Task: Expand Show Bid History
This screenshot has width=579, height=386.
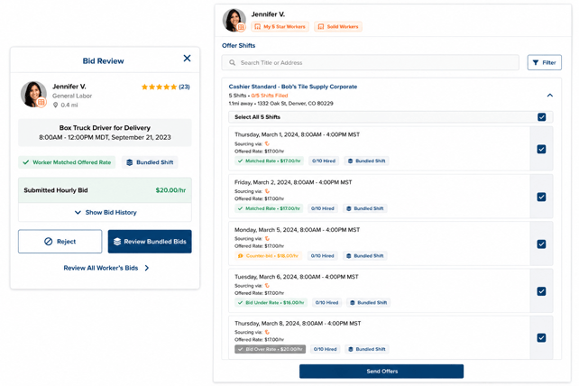Action: 106,213
